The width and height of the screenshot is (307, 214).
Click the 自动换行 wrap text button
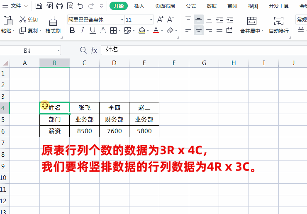tap(279, 25)
